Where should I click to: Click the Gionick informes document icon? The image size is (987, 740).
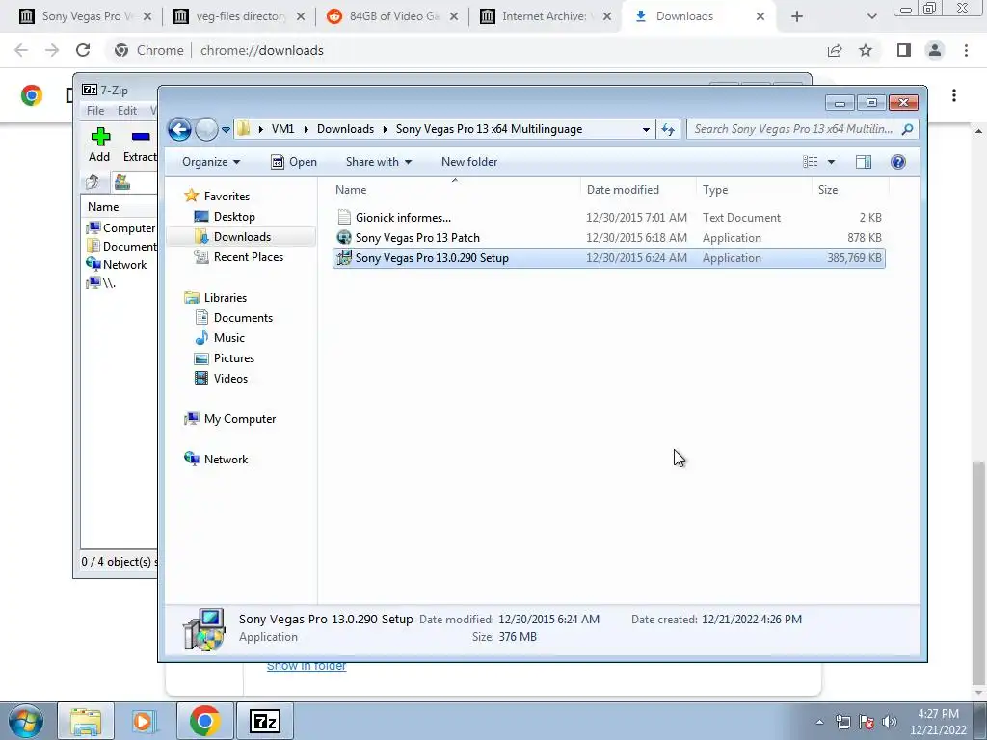coord(344,217)
